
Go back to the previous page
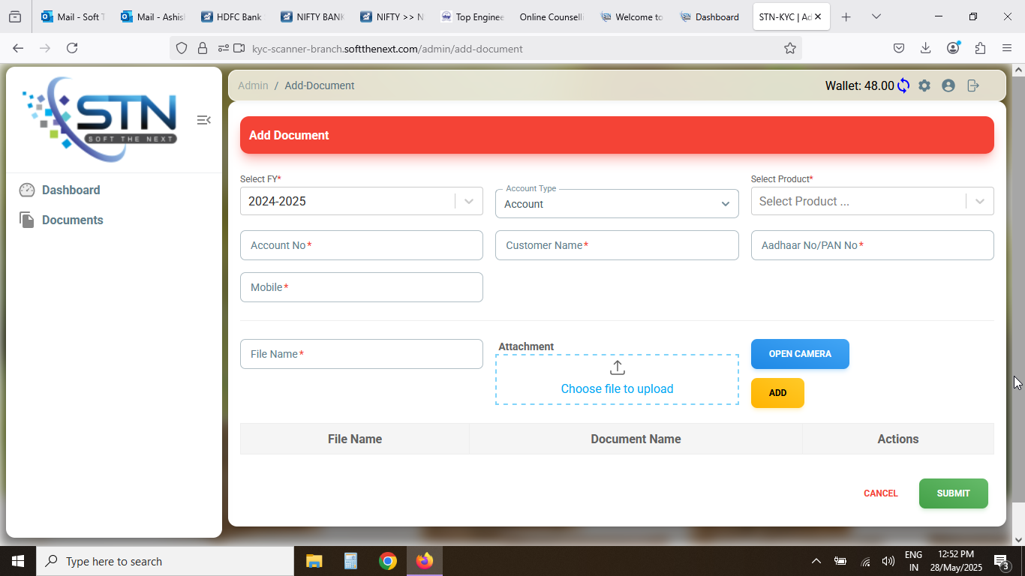[x=18, y=48]
